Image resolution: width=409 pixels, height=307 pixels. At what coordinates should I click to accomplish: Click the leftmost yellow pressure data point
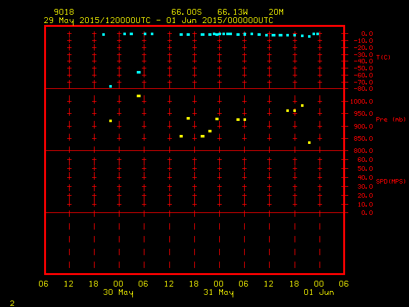pos(111,121)
